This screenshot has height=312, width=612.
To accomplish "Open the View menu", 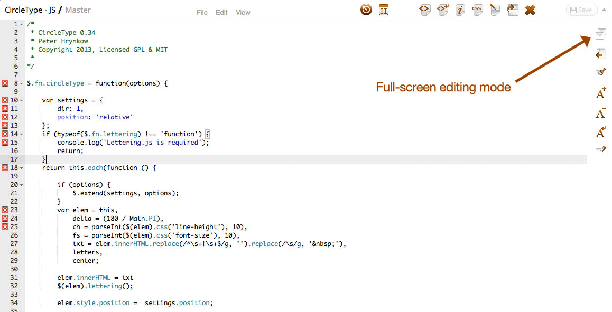I will [x=243, y=12].
